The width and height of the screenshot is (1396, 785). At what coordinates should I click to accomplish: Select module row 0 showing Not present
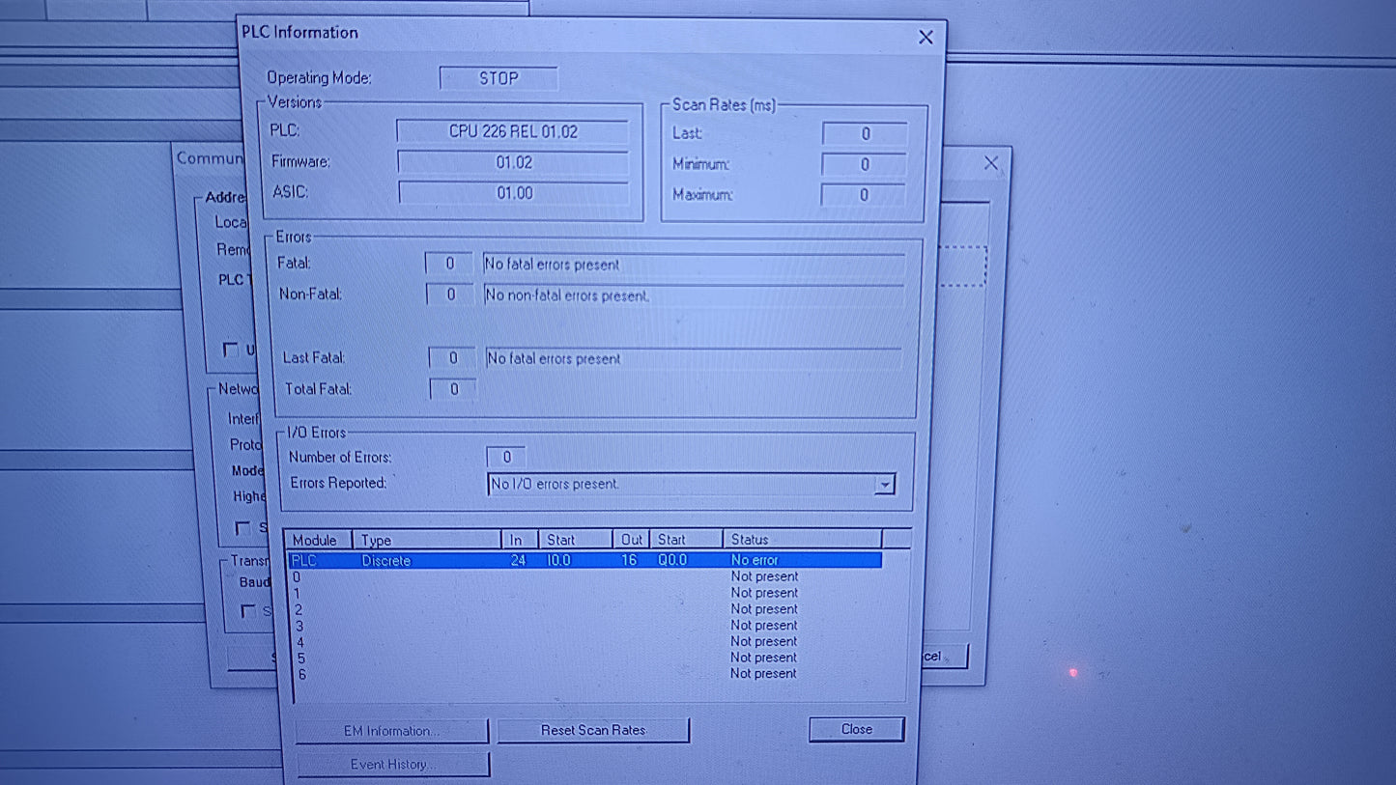[483, 576]
